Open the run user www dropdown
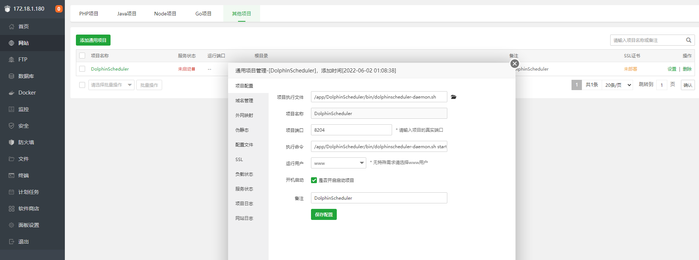 pyautogui.click(x=339, y=163)
